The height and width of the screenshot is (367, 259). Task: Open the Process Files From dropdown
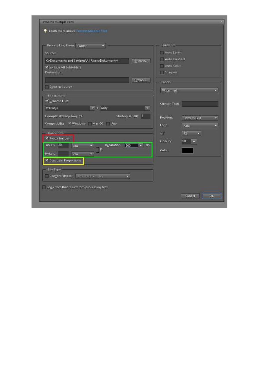tap(90, 46)
